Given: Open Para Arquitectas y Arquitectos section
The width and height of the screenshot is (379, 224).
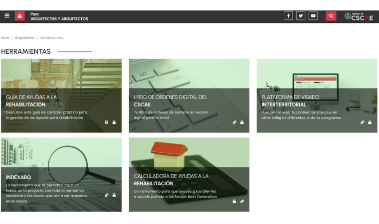Looking at the screenshot, I should (59, 16).
